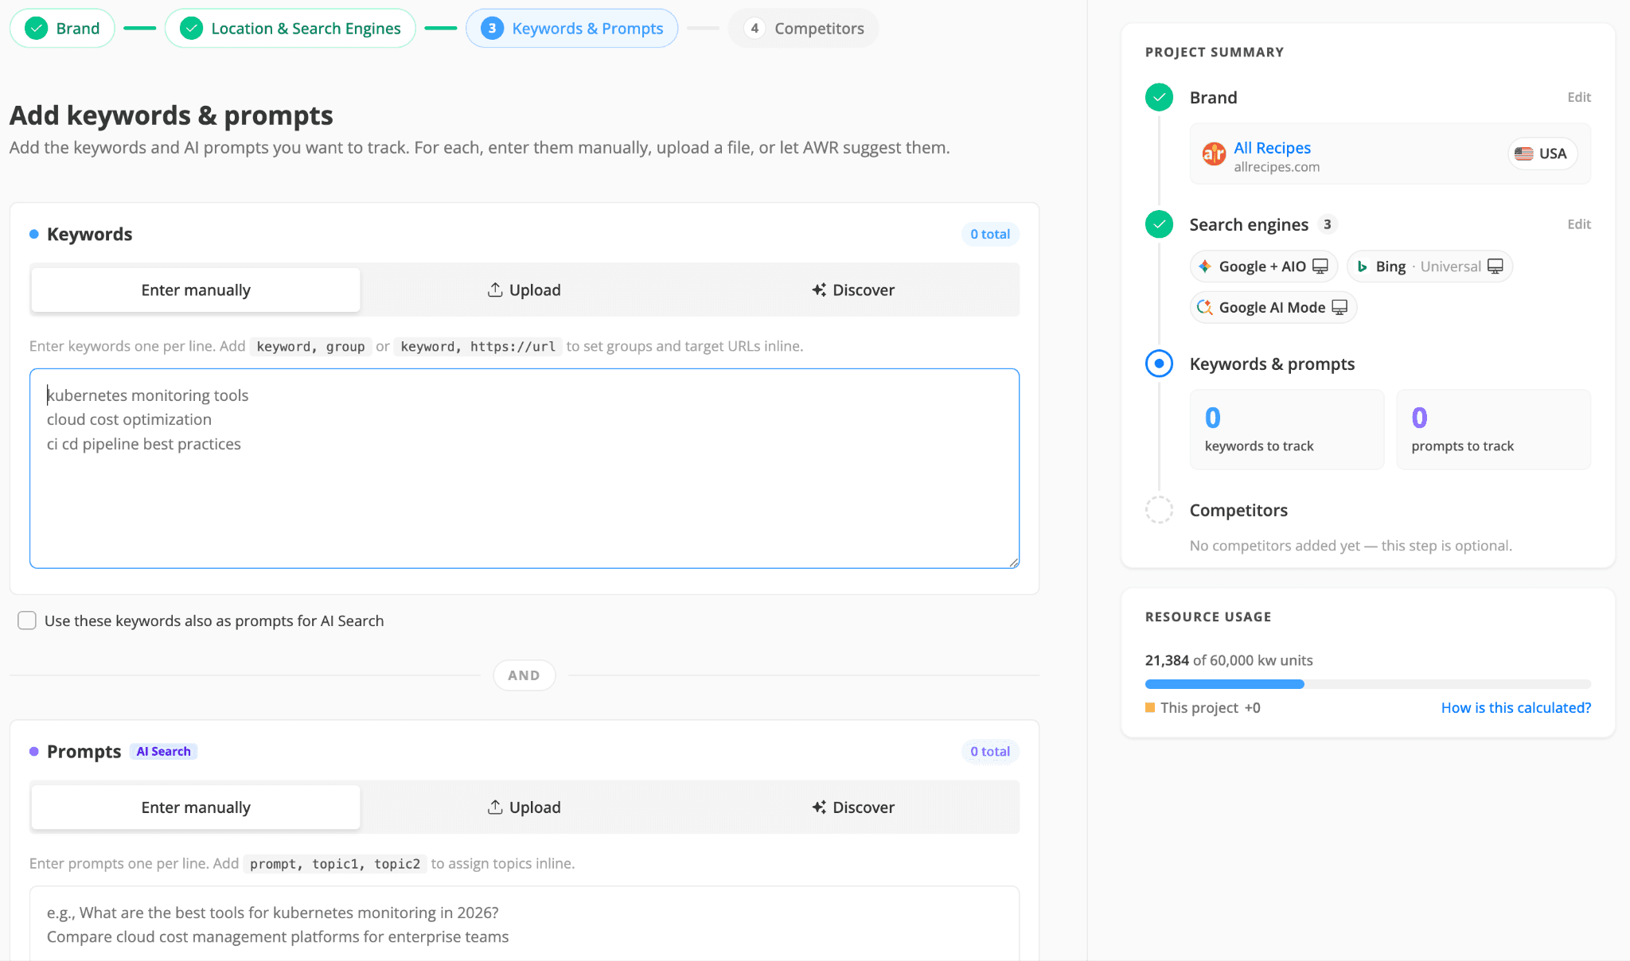Switch to Prompts Upload tab
The image size is (1630, 961).
point(524,807)
